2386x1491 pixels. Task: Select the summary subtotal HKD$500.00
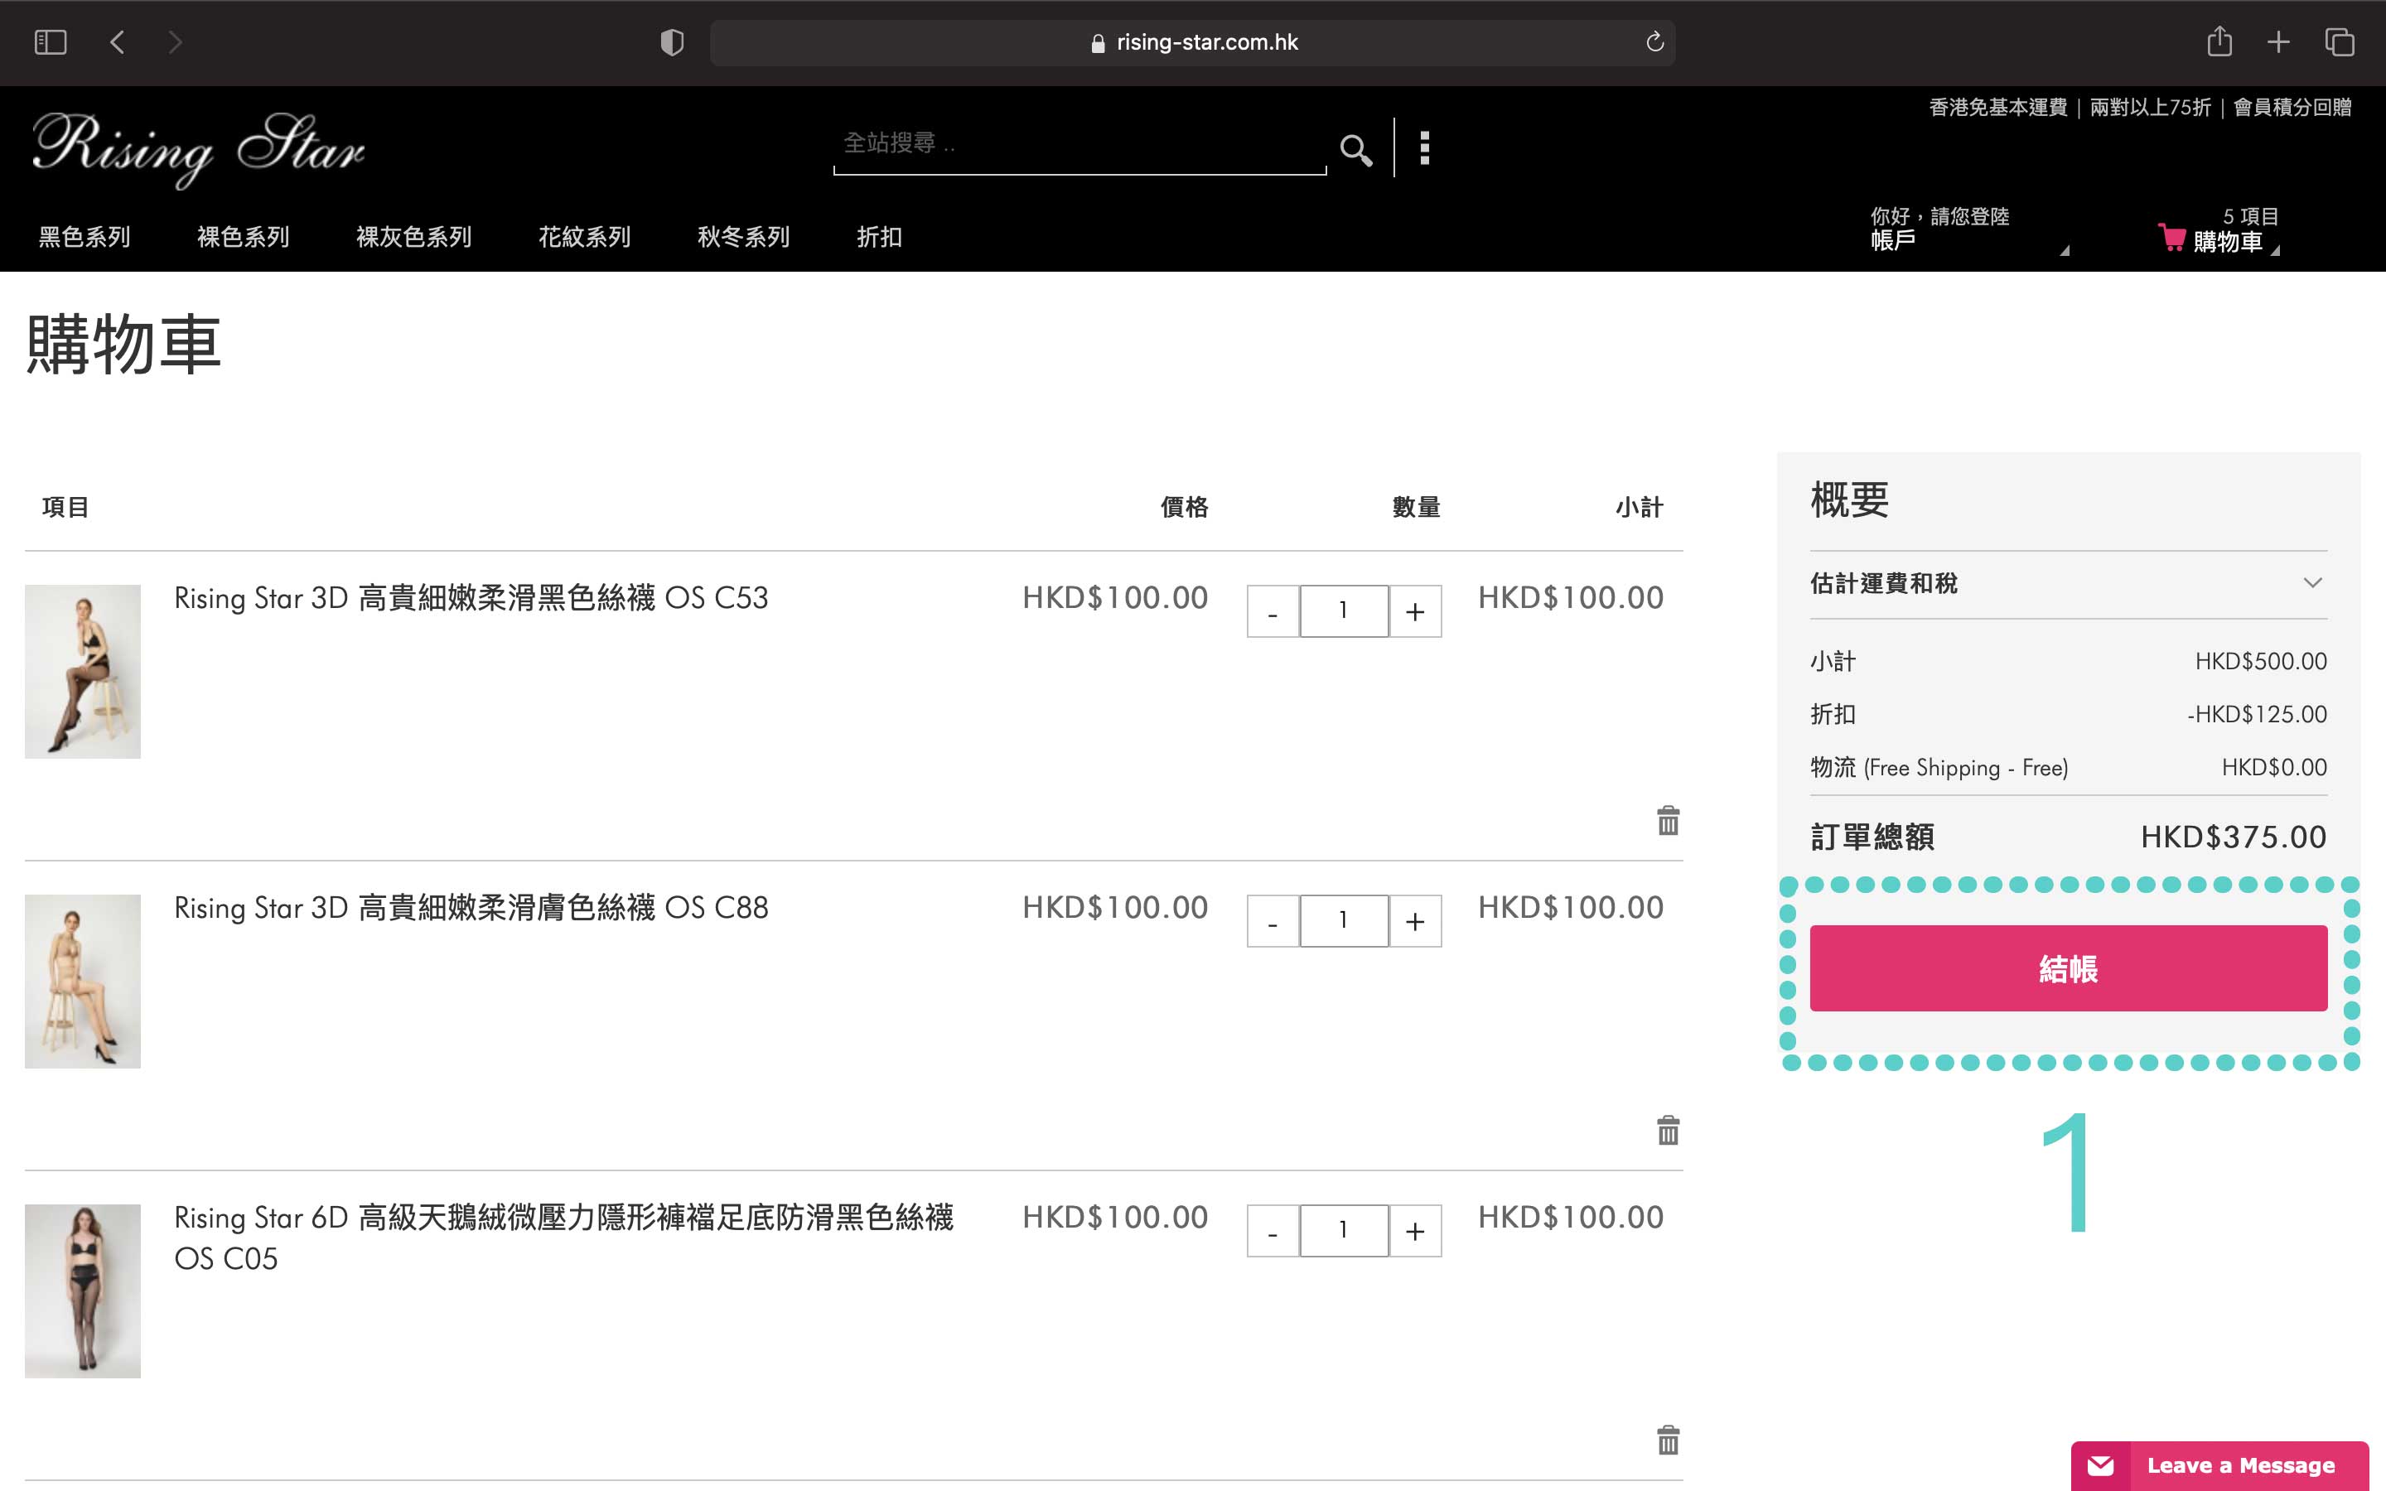(2261, 661)
